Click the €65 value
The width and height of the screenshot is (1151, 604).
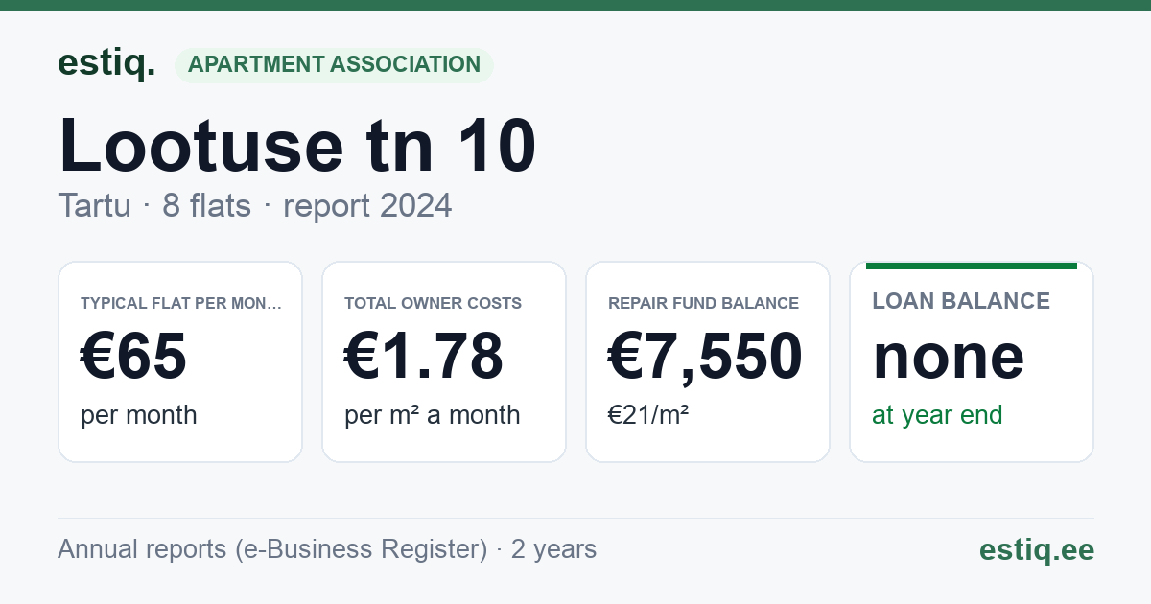134,356
